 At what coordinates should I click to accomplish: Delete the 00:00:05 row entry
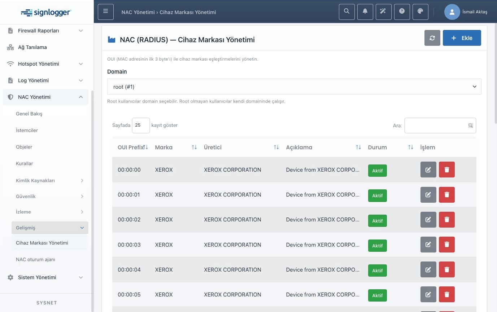[447, 294]
